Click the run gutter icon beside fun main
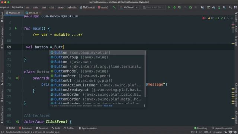The image size is (238, 134). [16, 28]
